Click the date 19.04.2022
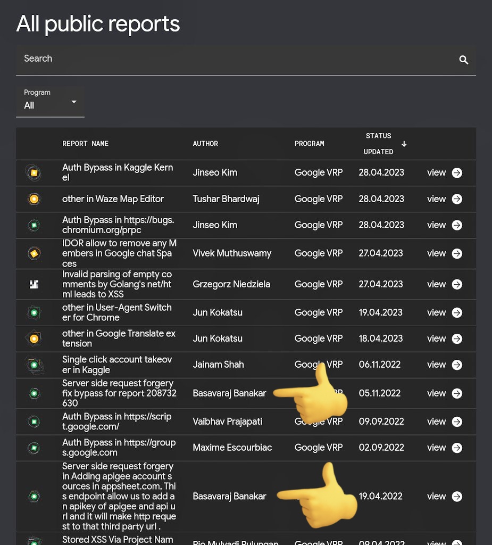Screen dimensions: 492x545 pyautogui.click(x=380, y=496)
